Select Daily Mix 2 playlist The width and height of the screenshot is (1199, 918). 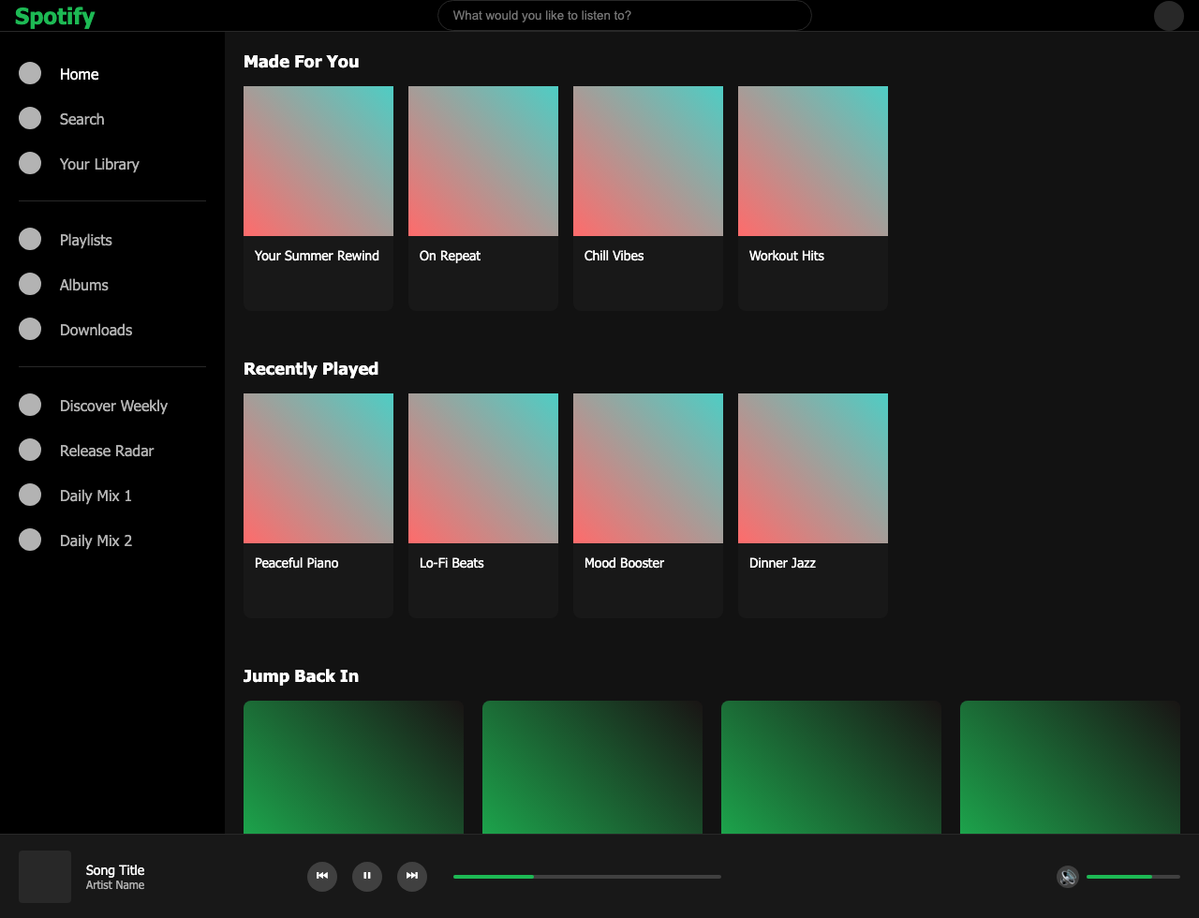pyautogui.click(x=96, y=540)
